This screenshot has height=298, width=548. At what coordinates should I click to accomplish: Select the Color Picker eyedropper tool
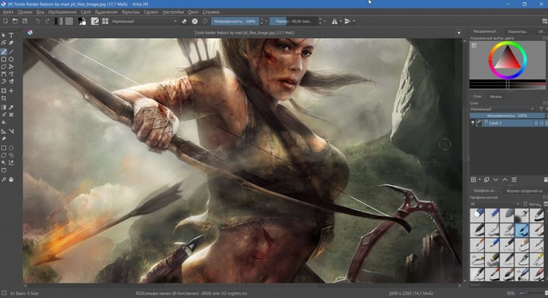(11, 107)
